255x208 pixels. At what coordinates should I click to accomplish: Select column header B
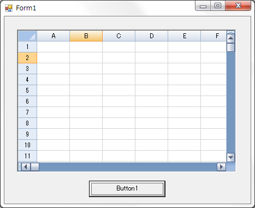[x=86, y=36]
